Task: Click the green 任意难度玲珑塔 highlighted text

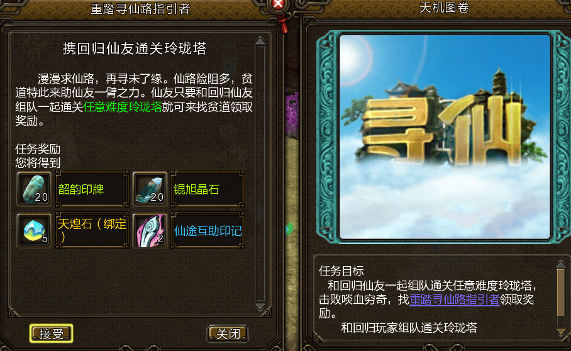Action: pos(123,107)
